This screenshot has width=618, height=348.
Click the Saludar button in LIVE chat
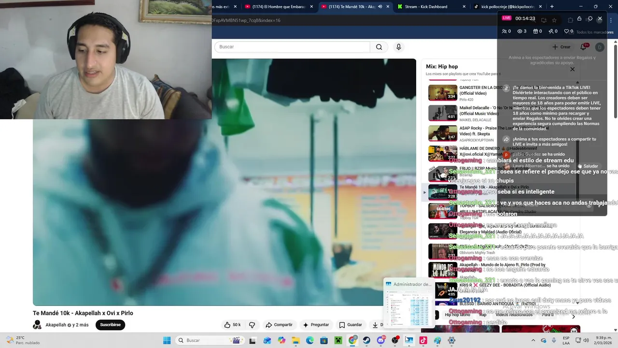coord(588,166)
